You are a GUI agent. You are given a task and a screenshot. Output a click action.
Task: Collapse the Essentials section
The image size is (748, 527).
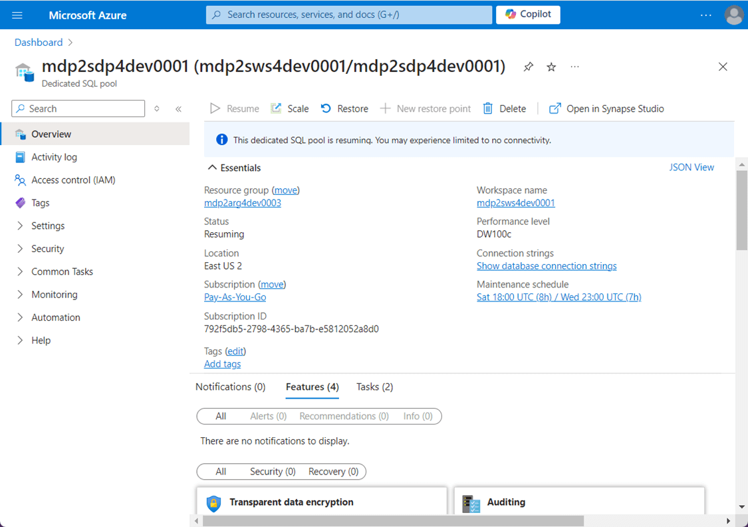pos(235,168)
